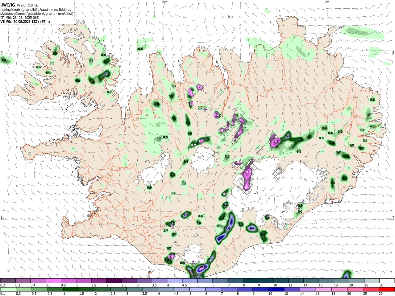Click the 5.6 precipitation value
The image size is (395, 296).
(x=225, y=205)
